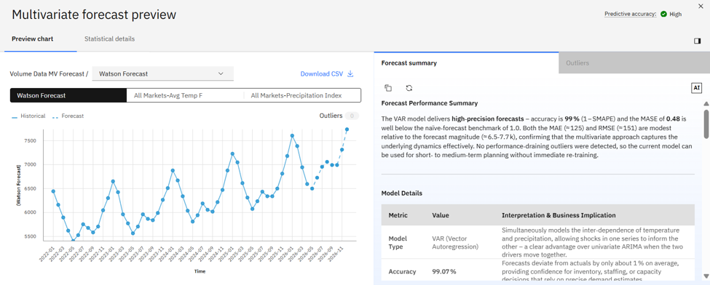Click the Accuracy row label
This screenshot has width=710, height=285.
[x=402, y=272]
